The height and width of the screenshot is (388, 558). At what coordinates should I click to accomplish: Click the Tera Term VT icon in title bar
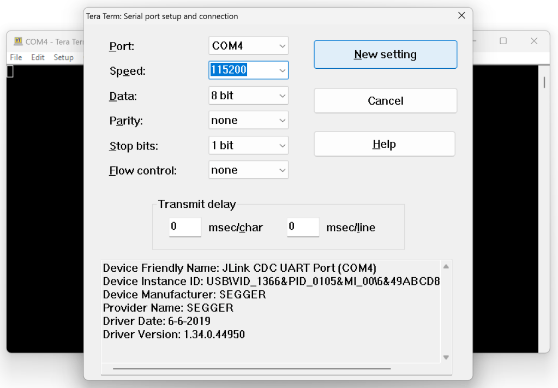coord(18,41)
